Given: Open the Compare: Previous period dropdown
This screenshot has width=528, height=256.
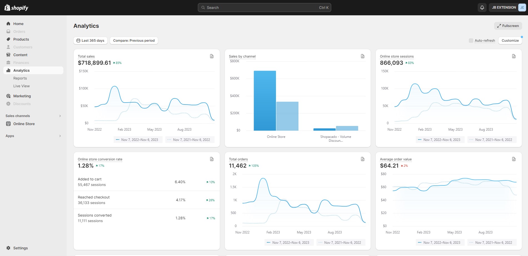Looking at the screenshot, I should coord(134,41).
